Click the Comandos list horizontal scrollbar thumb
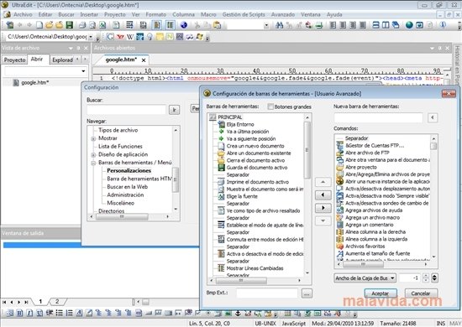Image resolution: width=462 pixels, height=327 pixels. [x=363, y=264]
